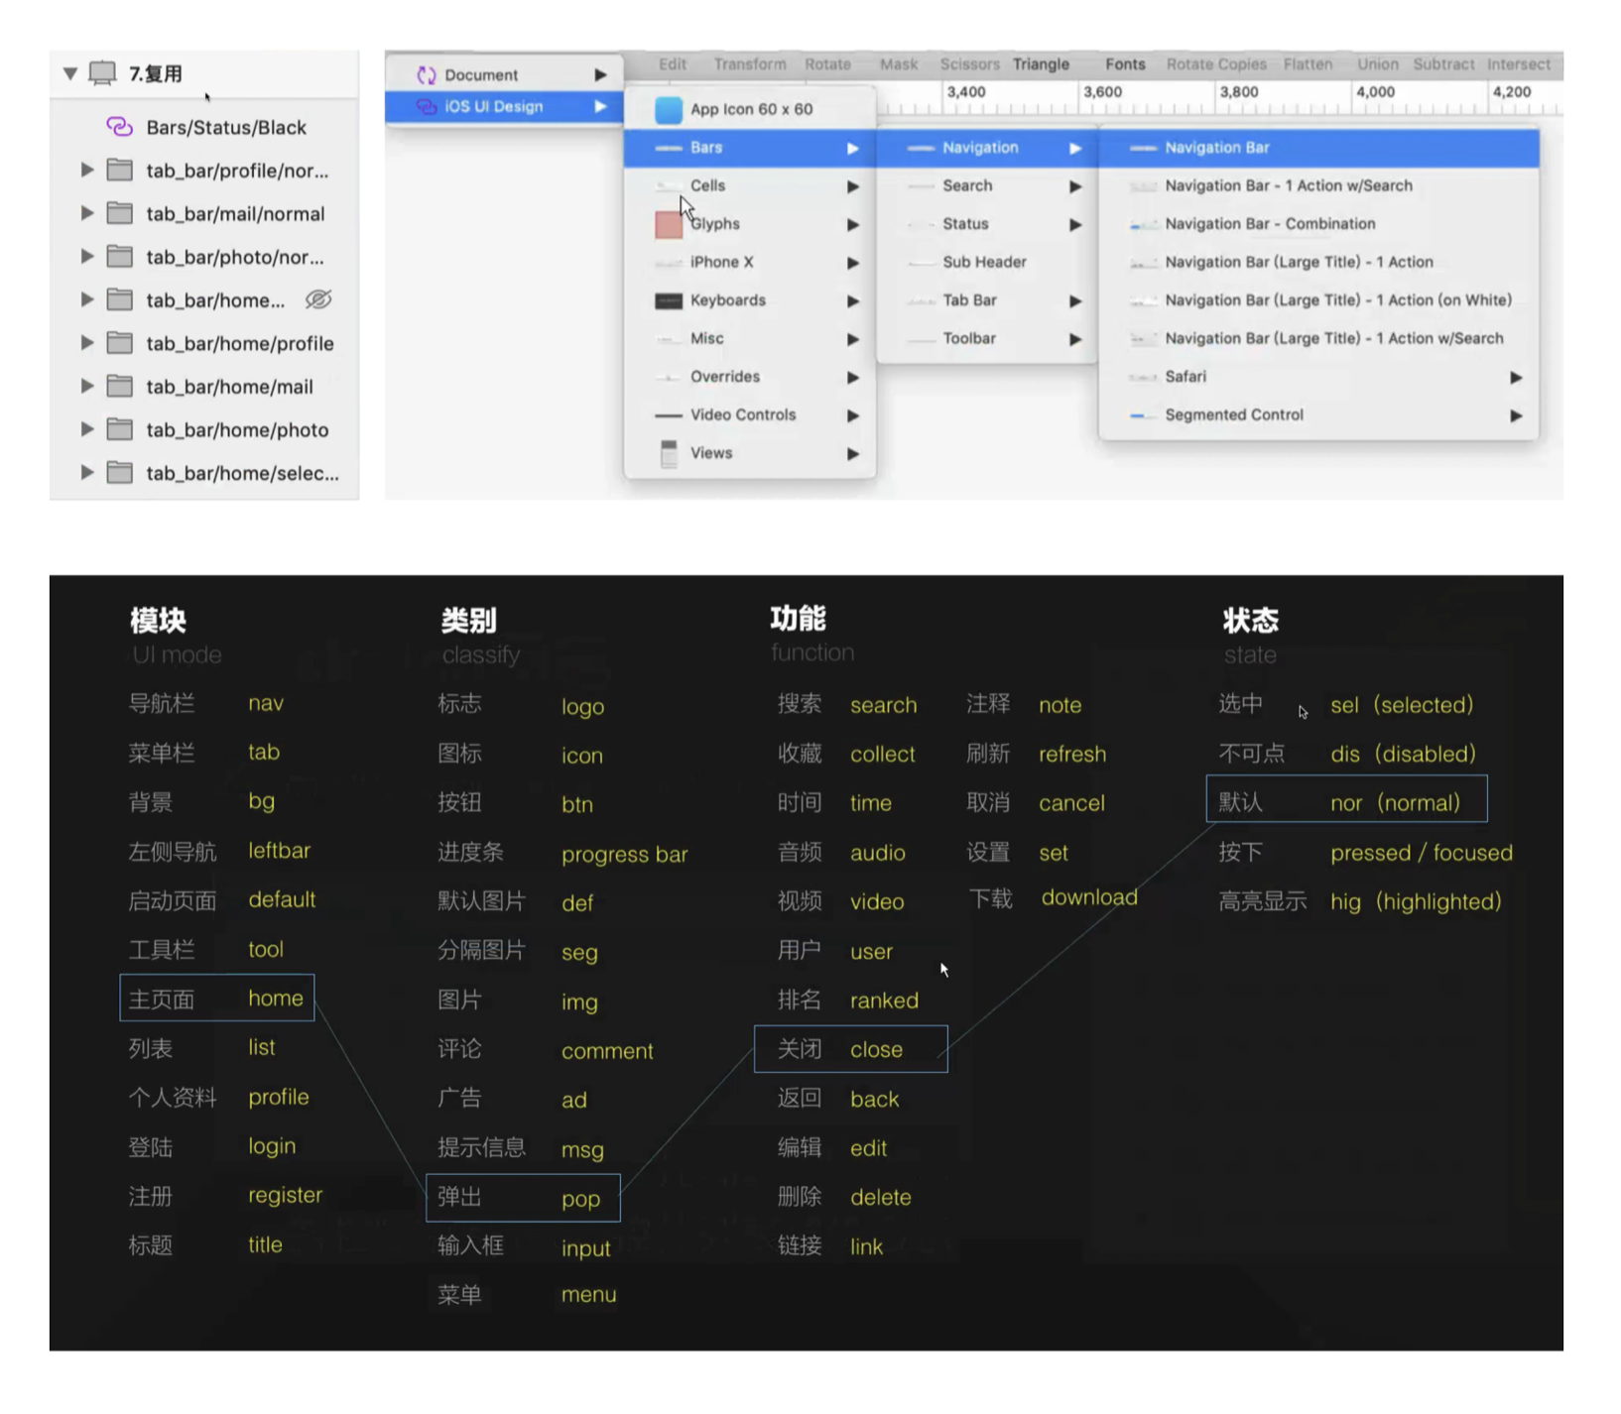
Task: Expand the tab_bar/home/photo layer group
Action: click(x=87, y=429)
